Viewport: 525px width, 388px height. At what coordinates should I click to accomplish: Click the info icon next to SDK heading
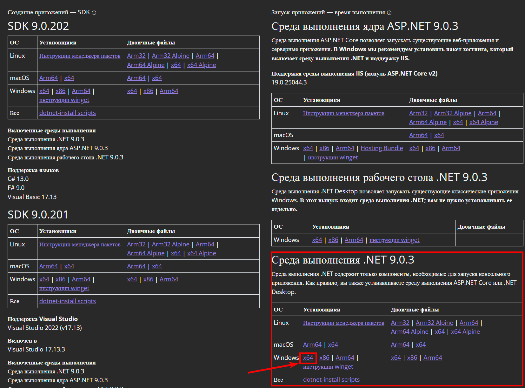tap(94, 13)
